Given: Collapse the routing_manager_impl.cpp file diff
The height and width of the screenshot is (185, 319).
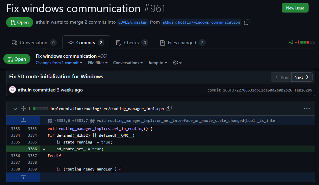Looking at the screenshot, I should (x=15, y=109).
